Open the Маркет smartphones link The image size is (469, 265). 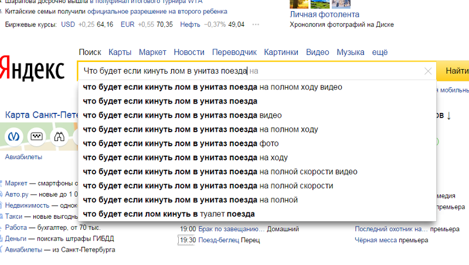[x=16, y=183]
